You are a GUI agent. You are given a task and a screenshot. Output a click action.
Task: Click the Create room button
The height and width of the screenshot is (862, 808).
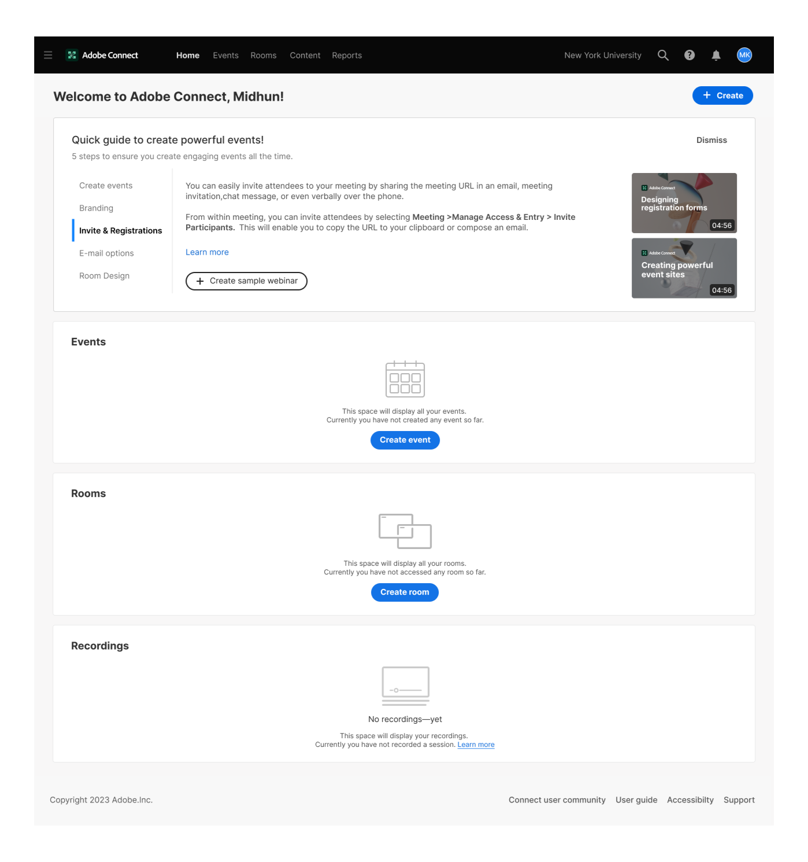pos(405,592)
